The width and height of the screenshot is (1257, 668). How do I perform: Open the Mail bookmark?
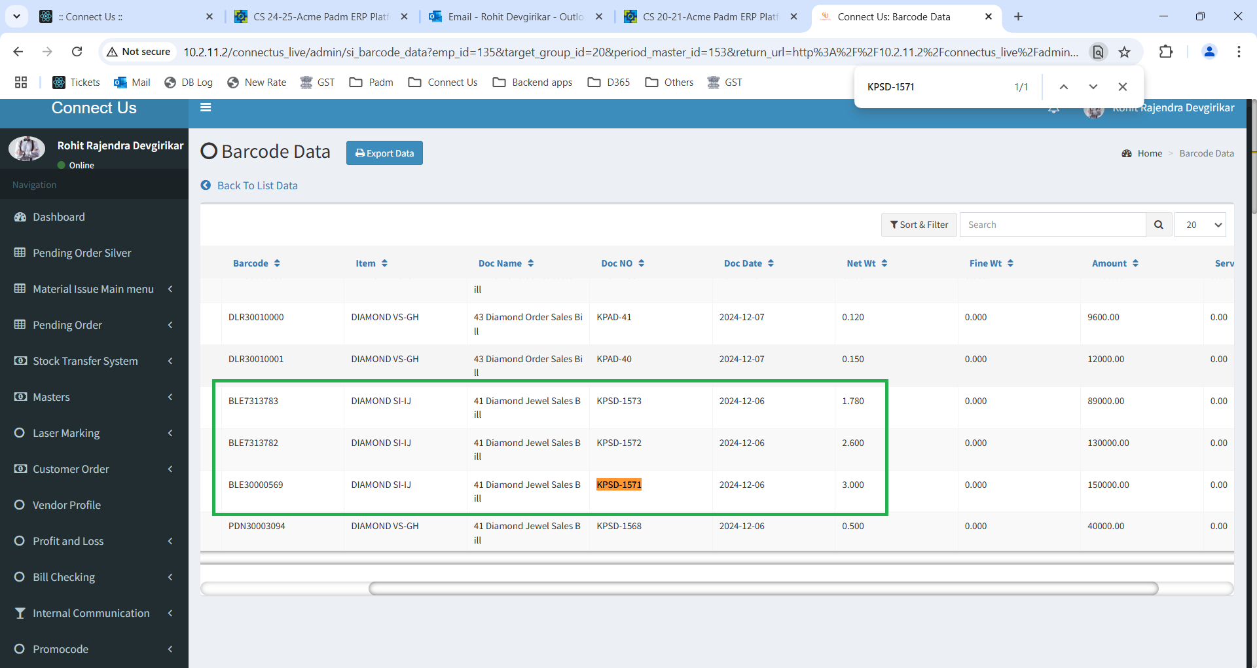click(x=132, y=83)
